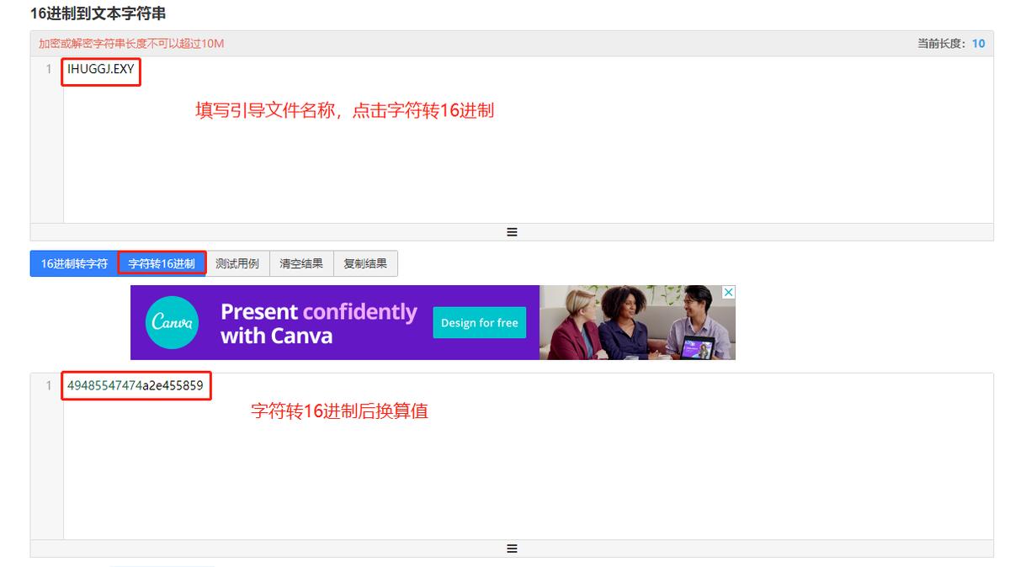Load sample via 测试用例 button
The height and width of the screenshot is (567, 1010).
[x=237, y=263]
